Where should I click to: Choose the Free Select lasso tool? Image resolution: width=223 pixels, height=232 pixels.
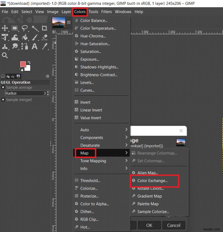click(x=24, y=28)
